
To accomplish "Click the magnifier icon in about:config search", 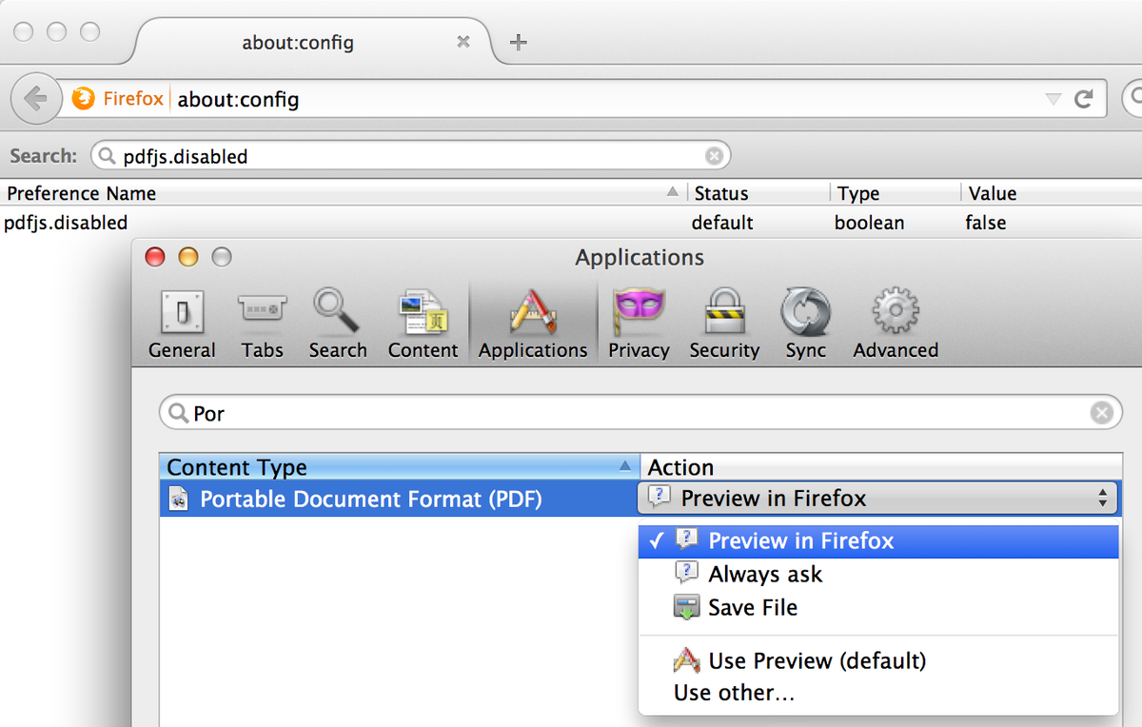I will 108,156.
